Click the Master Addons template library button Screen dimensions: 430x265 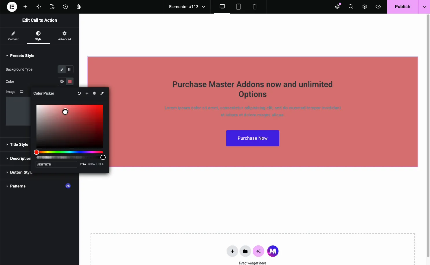[x=273, y=251]
